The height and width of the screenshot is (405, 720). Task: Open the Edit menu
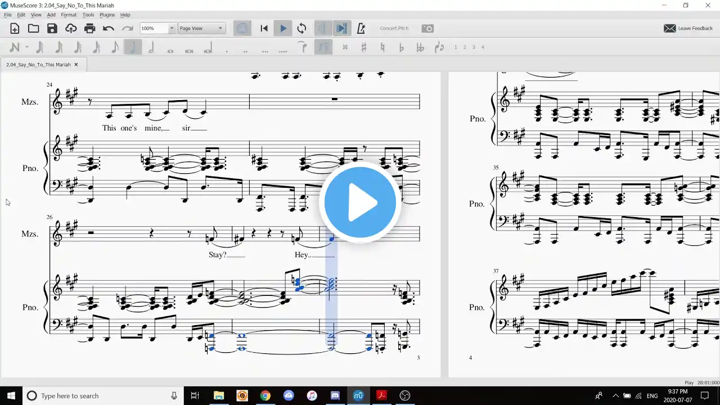click(21, 15)
